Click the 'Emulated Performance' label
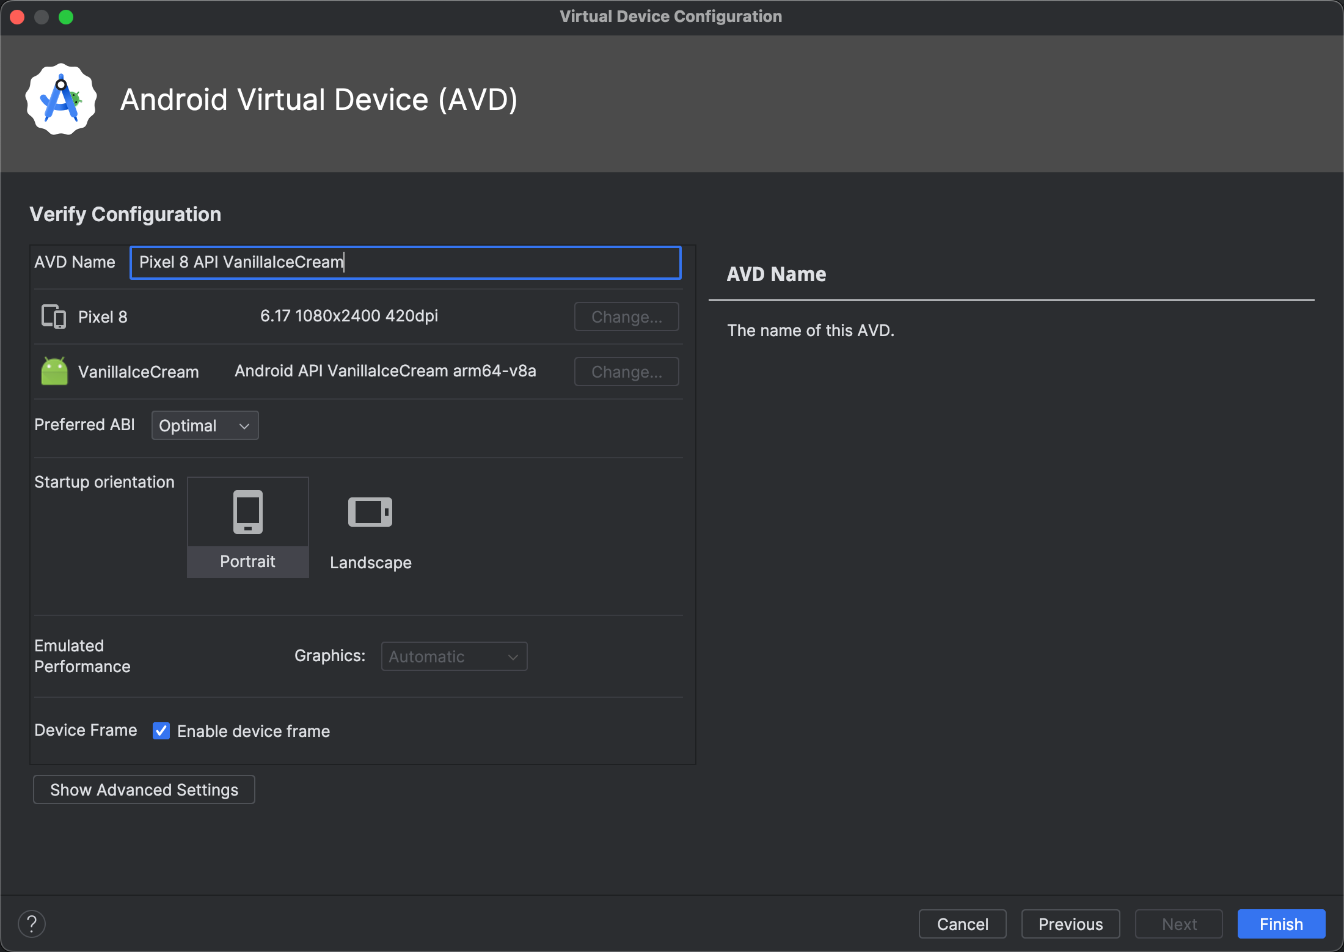1344x952 pixels. coord(82,656)
